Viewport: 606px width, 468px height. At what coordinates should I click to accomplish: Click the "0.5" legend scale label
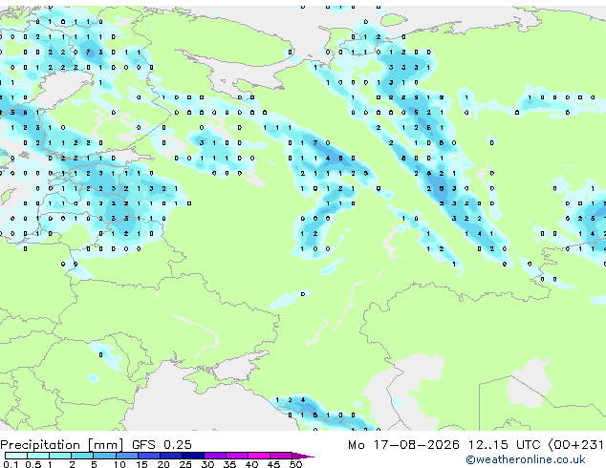click(33, 464)
